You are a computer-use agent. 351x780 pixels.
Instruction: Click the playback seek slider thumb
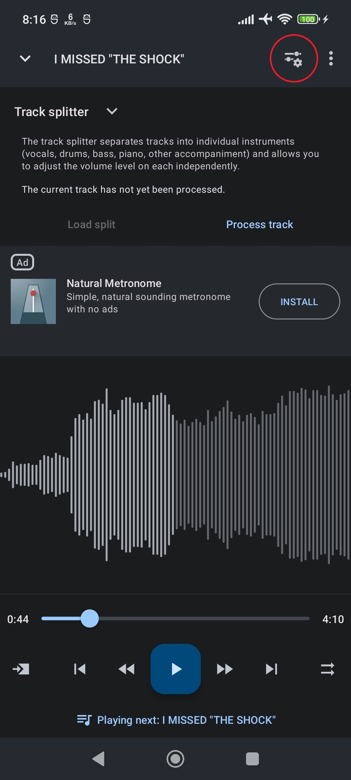pyautogui.click(x=90, y=618)
